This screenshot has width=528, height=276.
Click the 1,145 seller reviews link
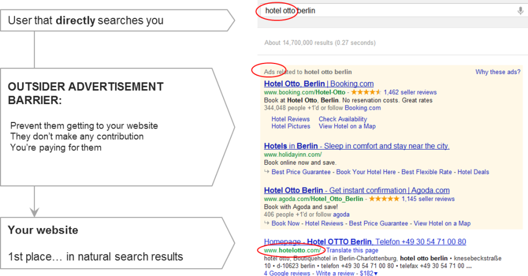click(428, 199)
